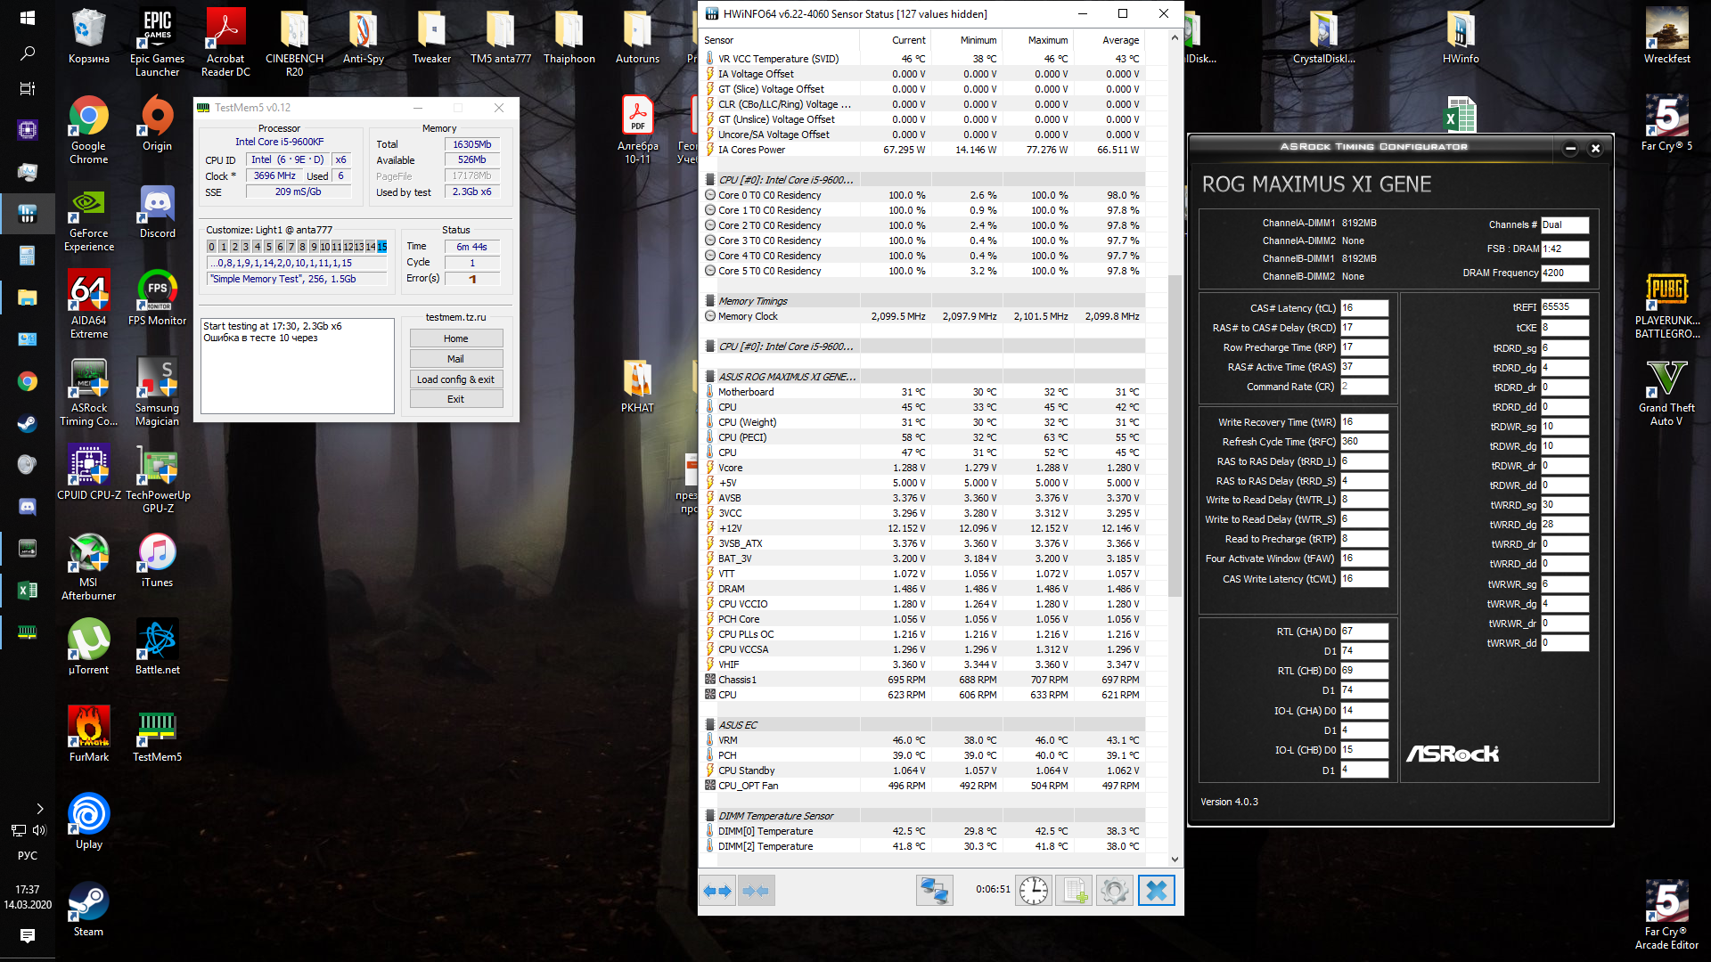Open the TestMem5 desktop shortcut
Screen dimensions: 1711x962
click(157, 737)
